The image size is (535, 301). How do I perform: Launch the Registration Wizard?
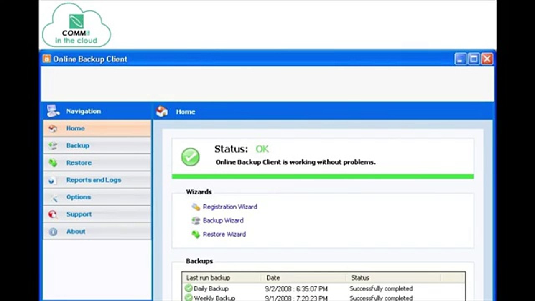[230, 207]
